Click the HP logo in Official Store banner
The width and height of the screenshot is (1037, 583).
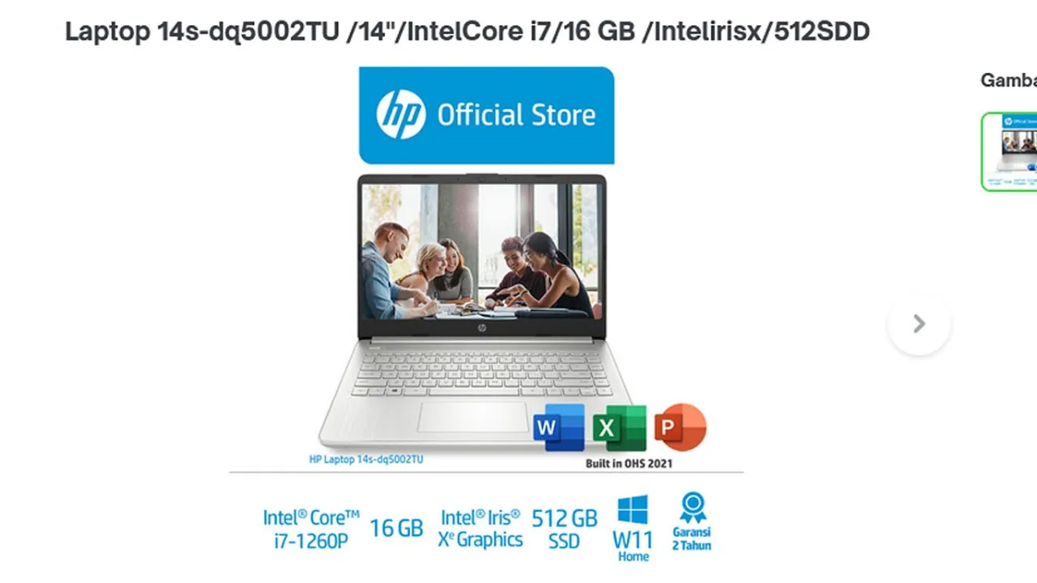[401, 114]
